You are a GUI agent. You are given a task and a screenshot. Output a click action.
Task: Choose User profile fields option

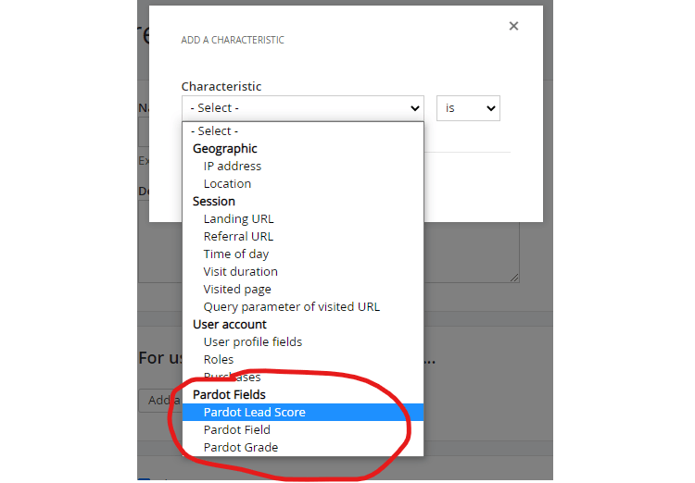253,342
